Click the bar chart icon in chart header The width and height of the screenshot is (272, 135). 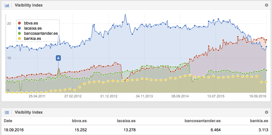point(7,5)
